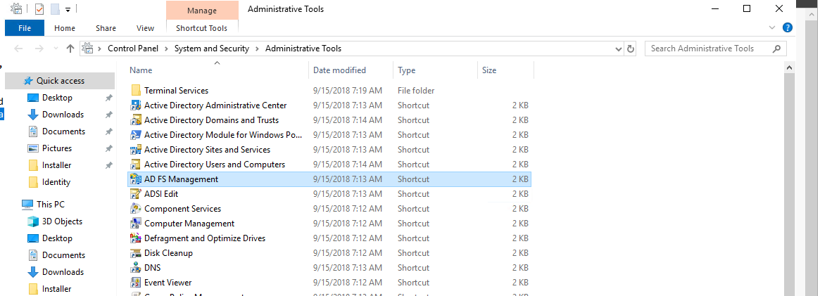This screenshot has height=296, width=820.
Task: Open the Home ribbon tab
Action: [65, 28]
